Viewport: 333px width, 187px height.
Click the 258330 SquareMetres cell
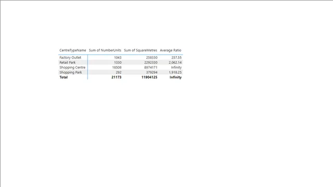pyautogui.click(x=151, y=58)
